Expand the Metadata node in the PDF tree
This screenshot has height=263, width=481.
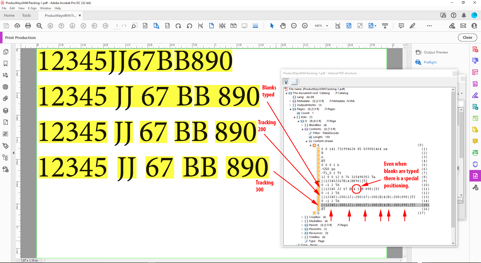(290, 101)
